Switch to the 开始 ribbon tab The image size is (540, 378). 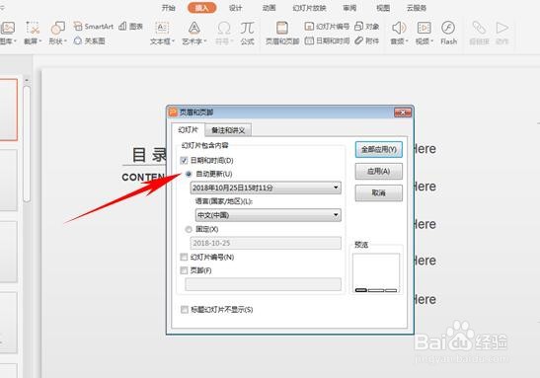[x=169, y=8]
